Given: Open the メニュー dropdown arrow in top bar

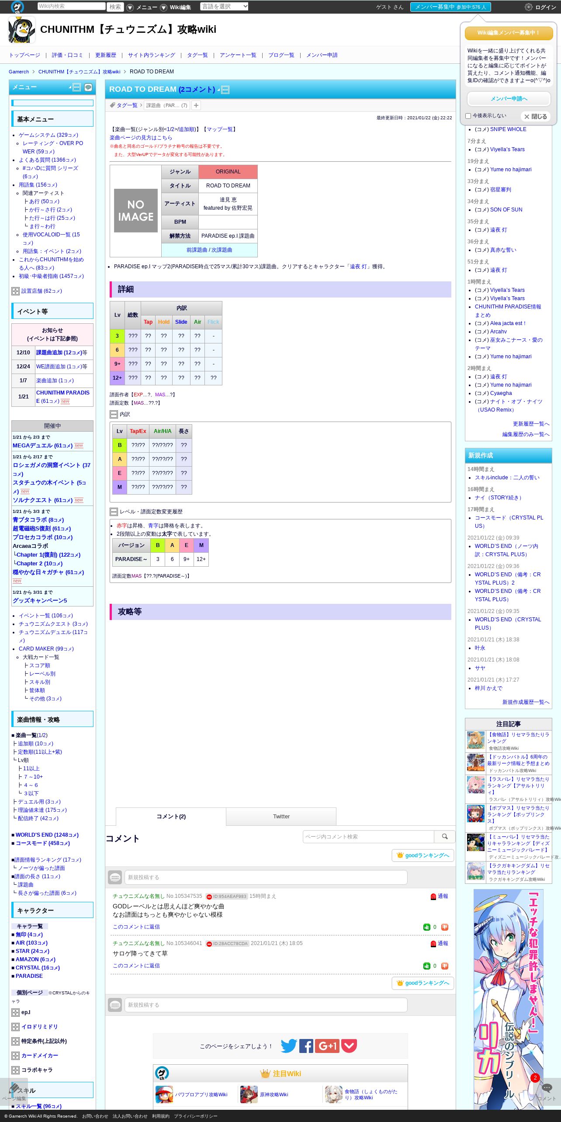Looking at the screenshot, I should (130, 7).
